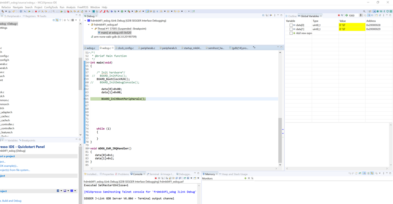
Task: Open the ConfigTools menu
Action: 51,7
